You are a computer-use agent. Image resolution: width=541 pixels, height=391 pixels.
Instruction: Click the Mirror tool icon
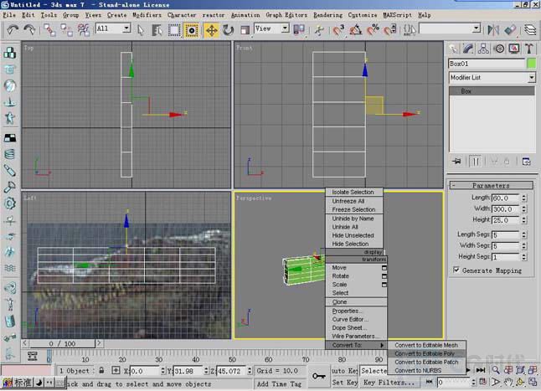pos(493,30)
